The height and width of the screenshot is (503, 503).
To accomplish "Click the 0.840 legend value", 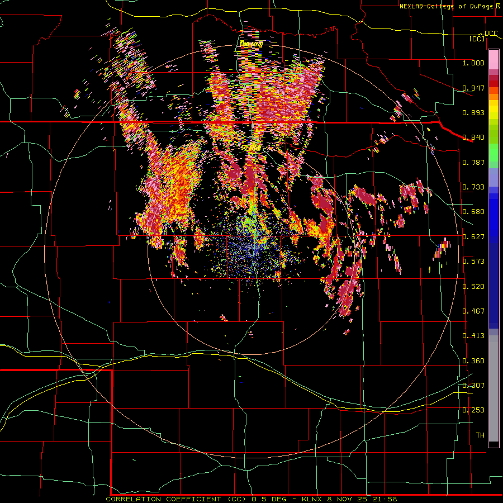I will tap(473, 137).
